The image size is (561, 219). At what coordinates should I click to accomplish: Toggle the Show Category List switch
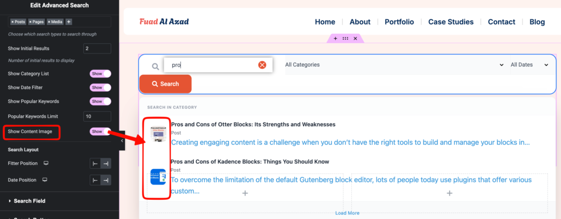(x=100, y=74)
